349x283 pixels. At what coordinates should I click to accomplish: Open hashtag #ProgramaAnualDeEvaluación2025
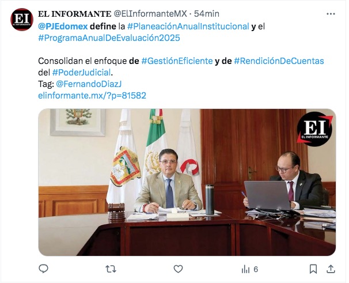(x=109, y=38)
